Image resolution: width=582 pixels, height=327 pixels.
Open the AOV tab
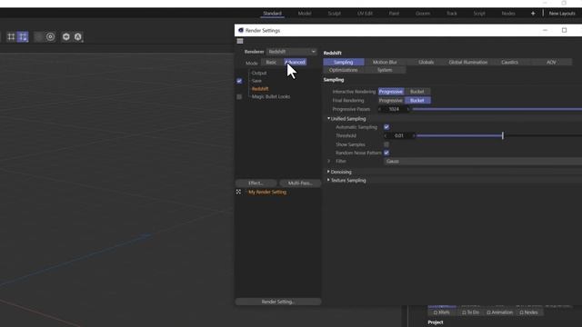click(551, 63)
